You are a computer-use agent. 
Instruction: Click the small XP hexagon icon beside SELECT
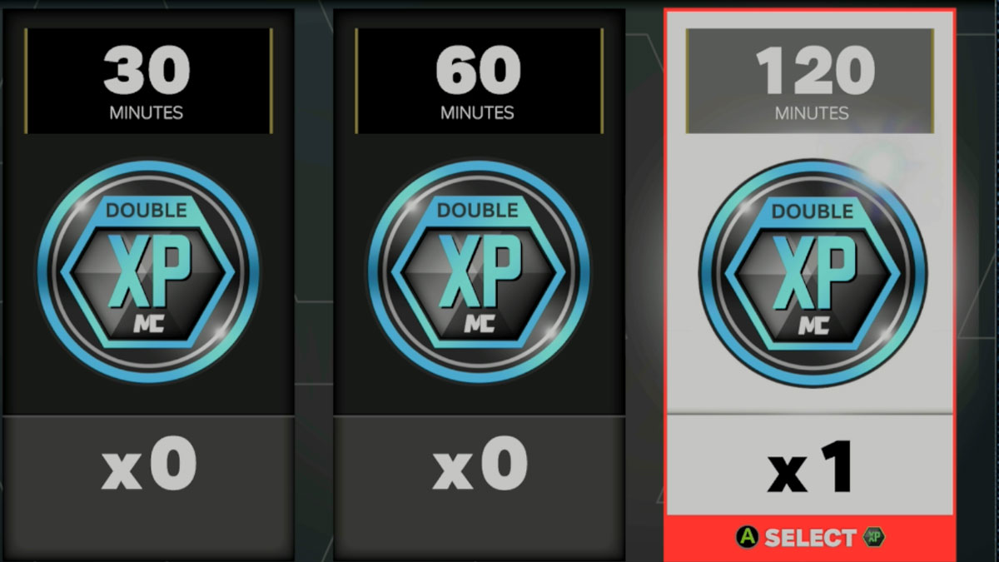873,538
